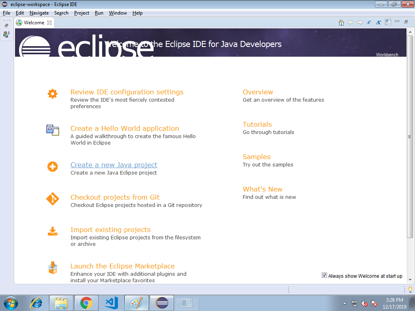Open the Windows Start menu
415x311 pixels.
11,303
